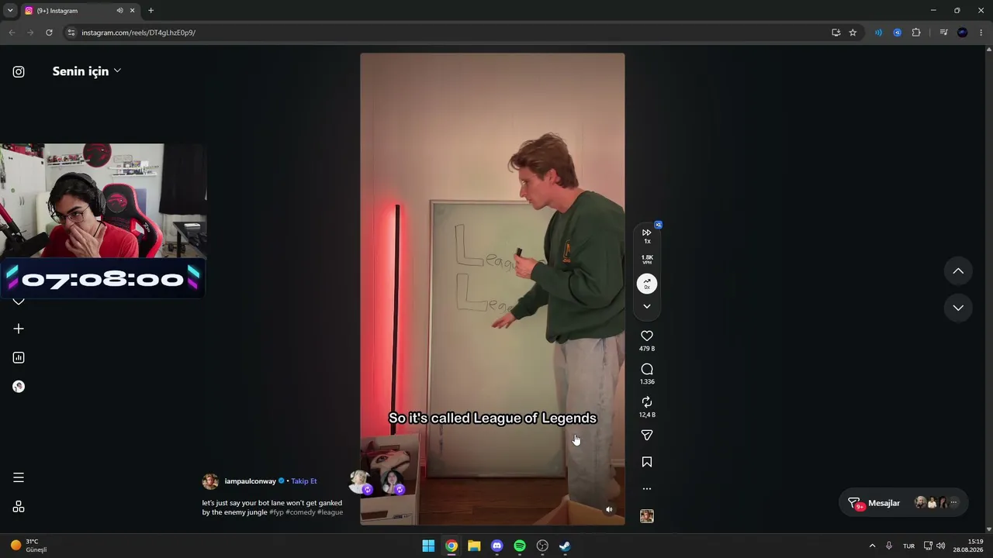Expand the extension panel chevron
Image resolution: width=993 pixels, height=558 pixels.
click(x=647, y=307)
